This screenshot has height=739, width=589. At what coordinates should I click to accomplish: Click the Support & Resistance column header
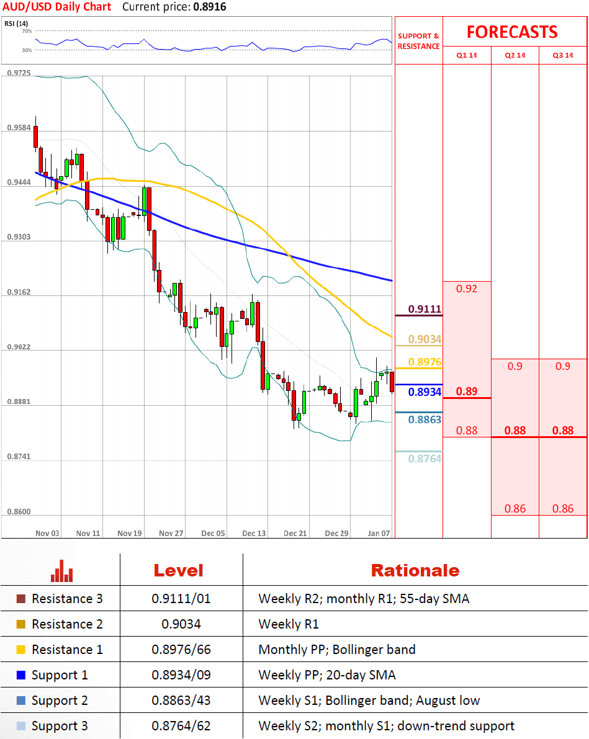pos(418,41)
